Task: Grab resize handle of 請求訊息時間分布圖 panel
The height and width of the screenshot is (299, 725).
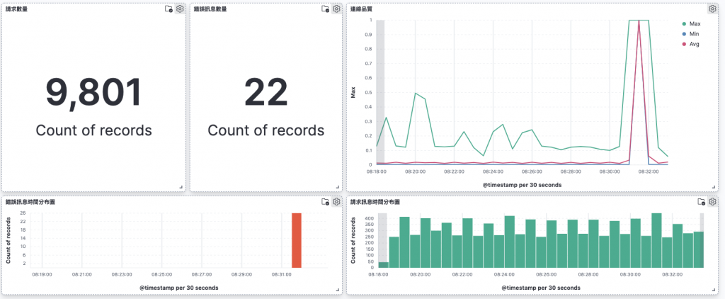Action: [x=714, y=290]
